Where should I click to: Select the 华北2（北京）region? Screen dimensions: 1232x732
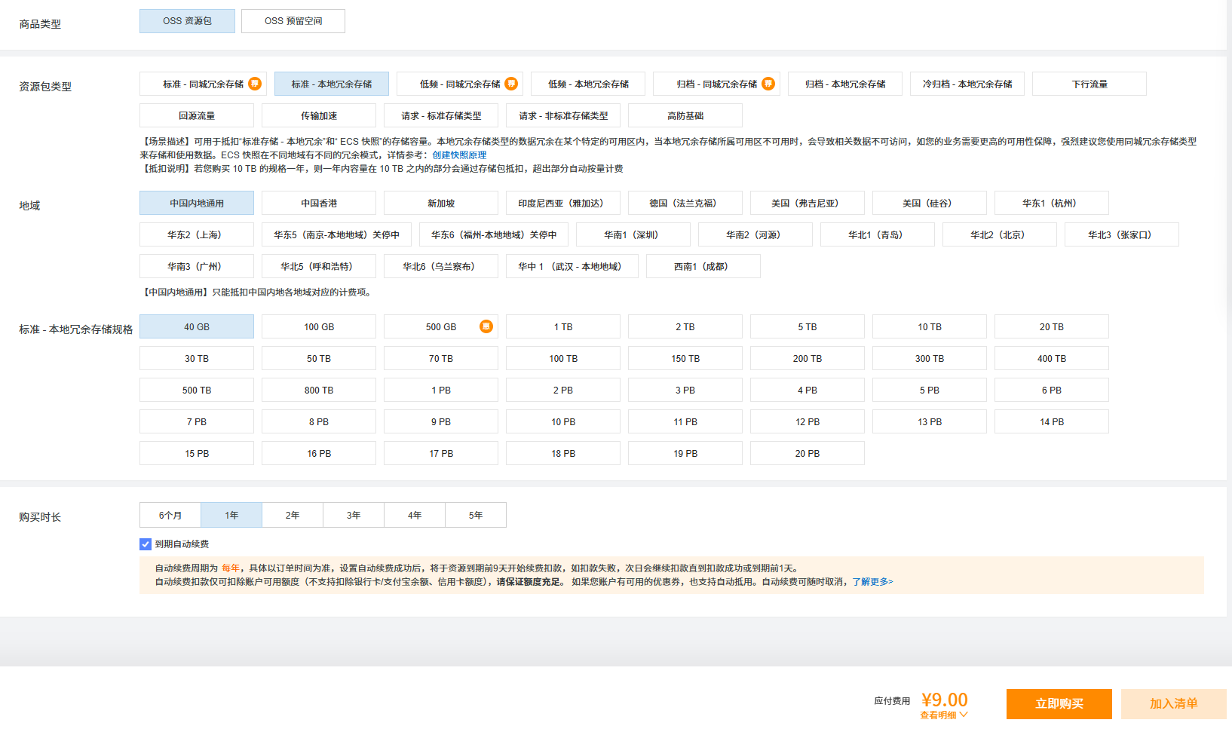(999, 235)
